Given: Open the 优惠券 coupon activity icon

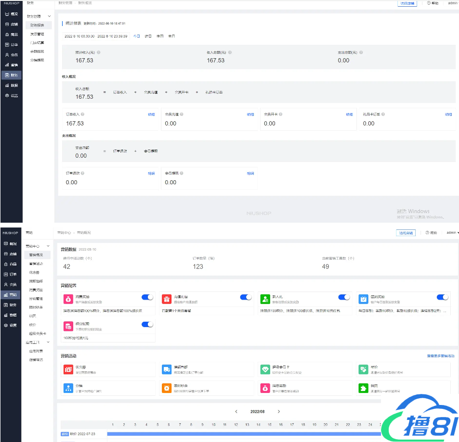Looking at the screenshot, I should 68,369.
